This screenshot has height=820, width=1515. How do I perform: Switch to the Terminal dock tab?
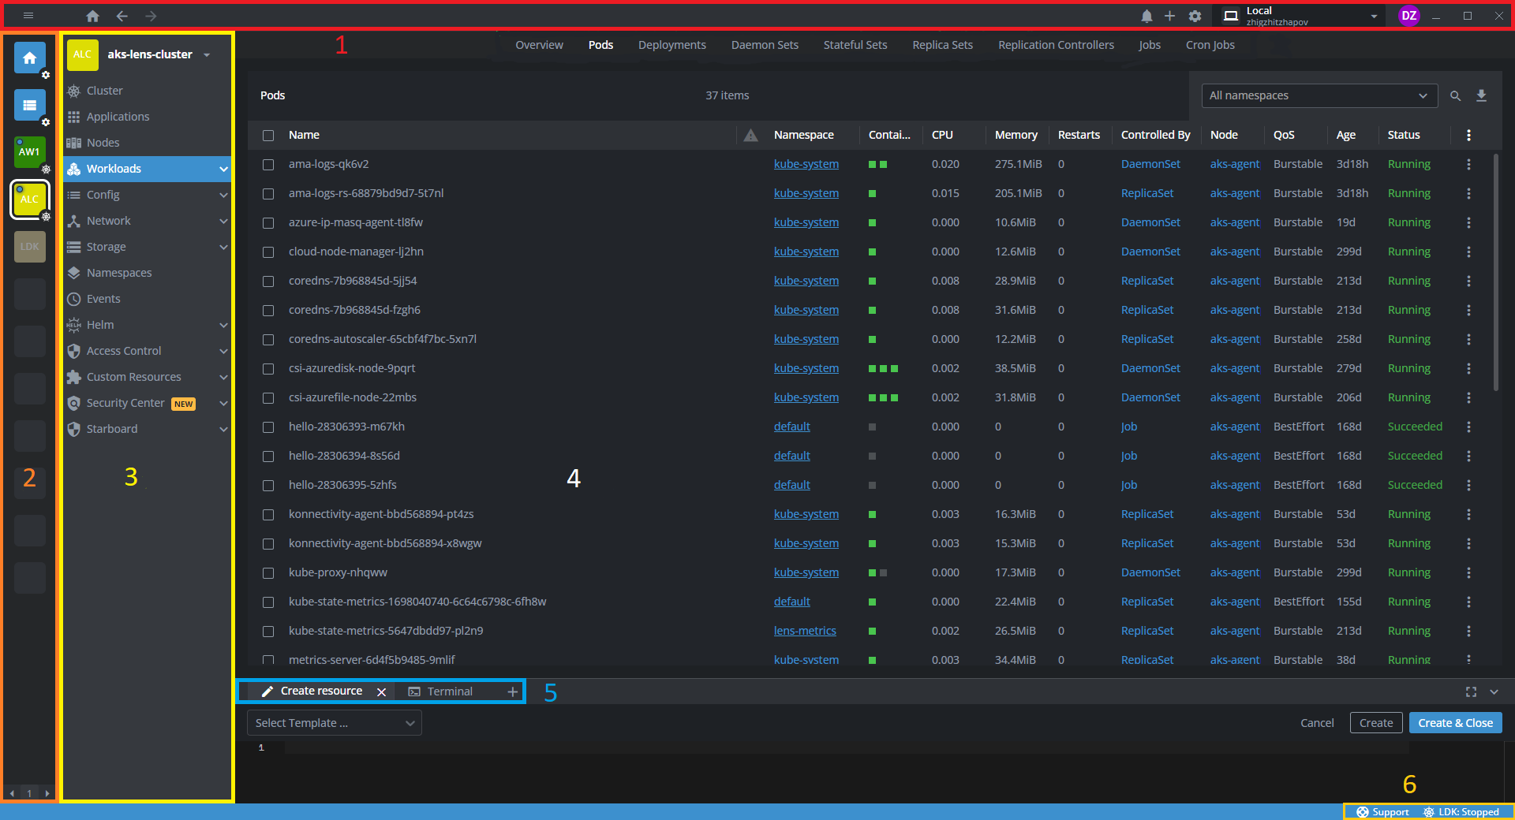[448, 691]
